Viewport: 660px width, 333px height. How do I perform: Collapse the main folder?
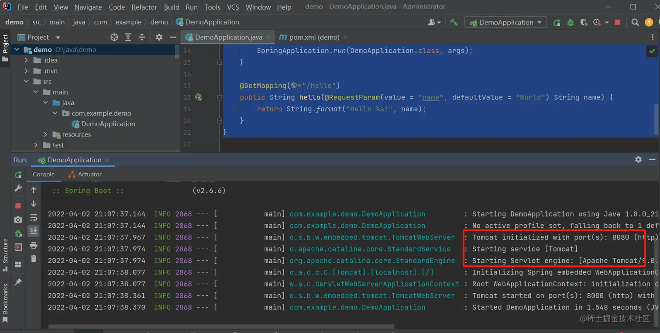point(36,92)
